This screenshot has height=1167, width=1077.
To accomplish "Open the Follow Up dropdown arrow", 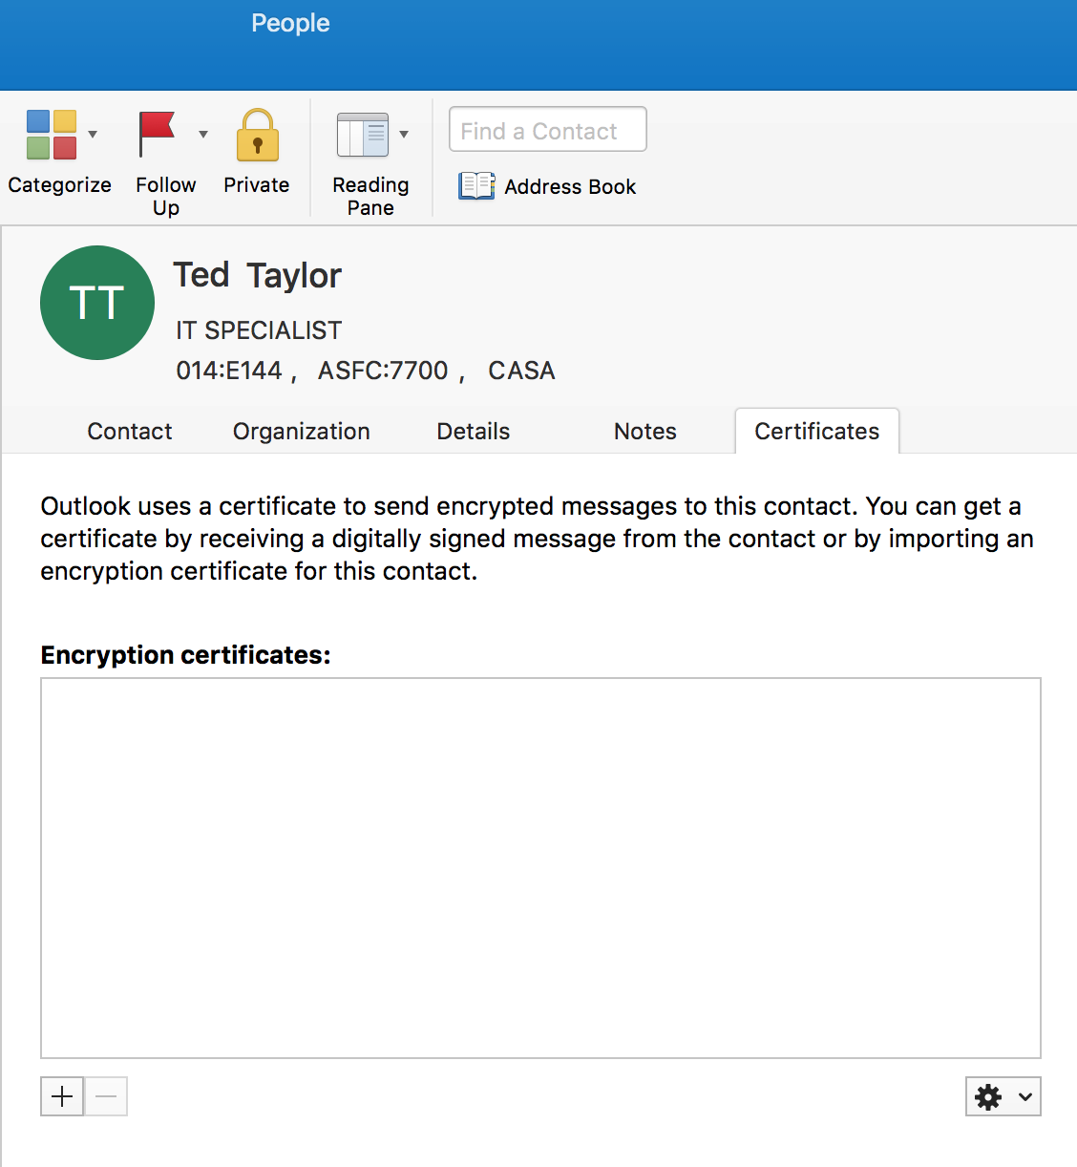I will [x=203, y=135].
